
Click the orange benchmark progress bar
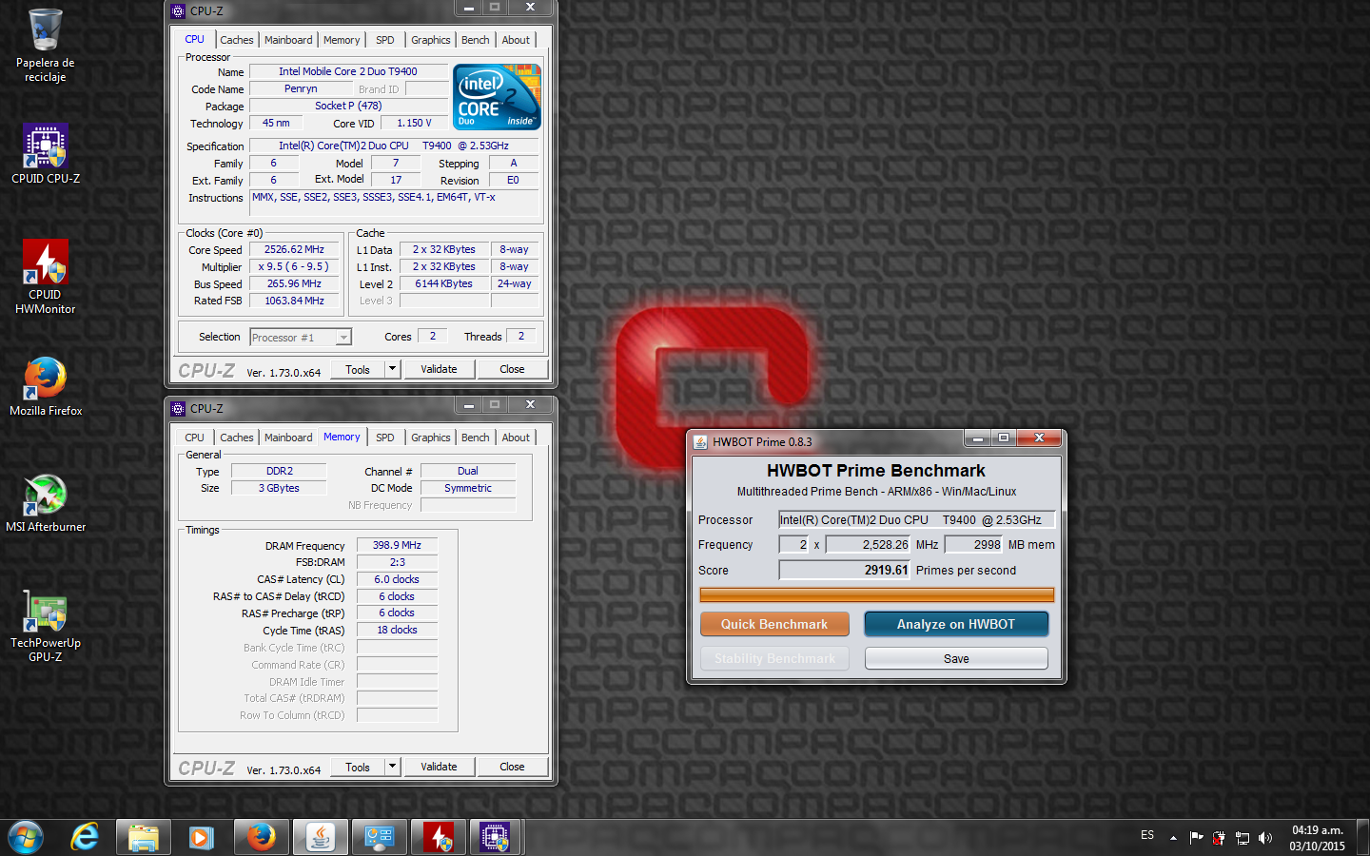(876, 595)
